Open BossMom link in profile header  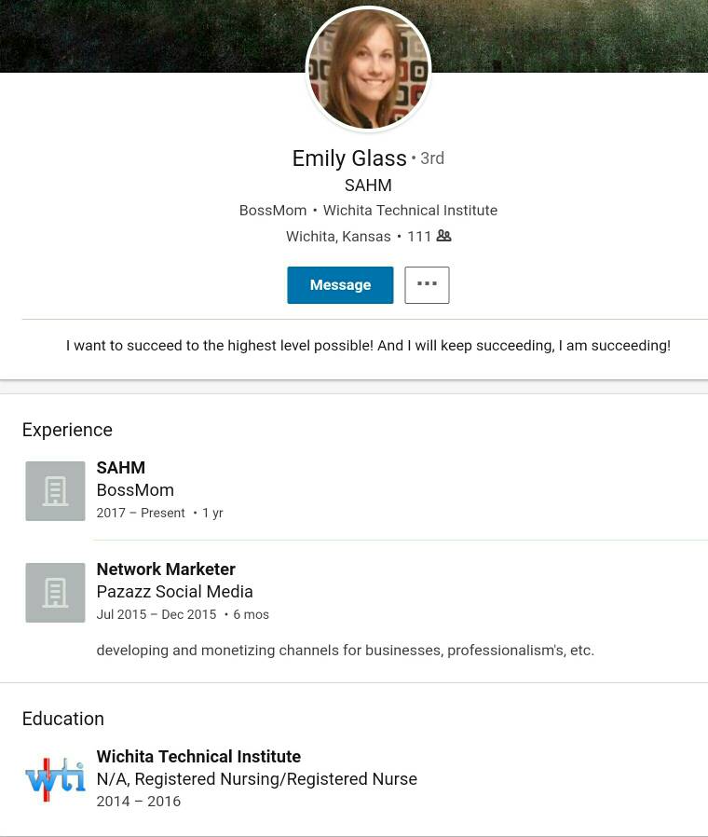coord(273,211)
